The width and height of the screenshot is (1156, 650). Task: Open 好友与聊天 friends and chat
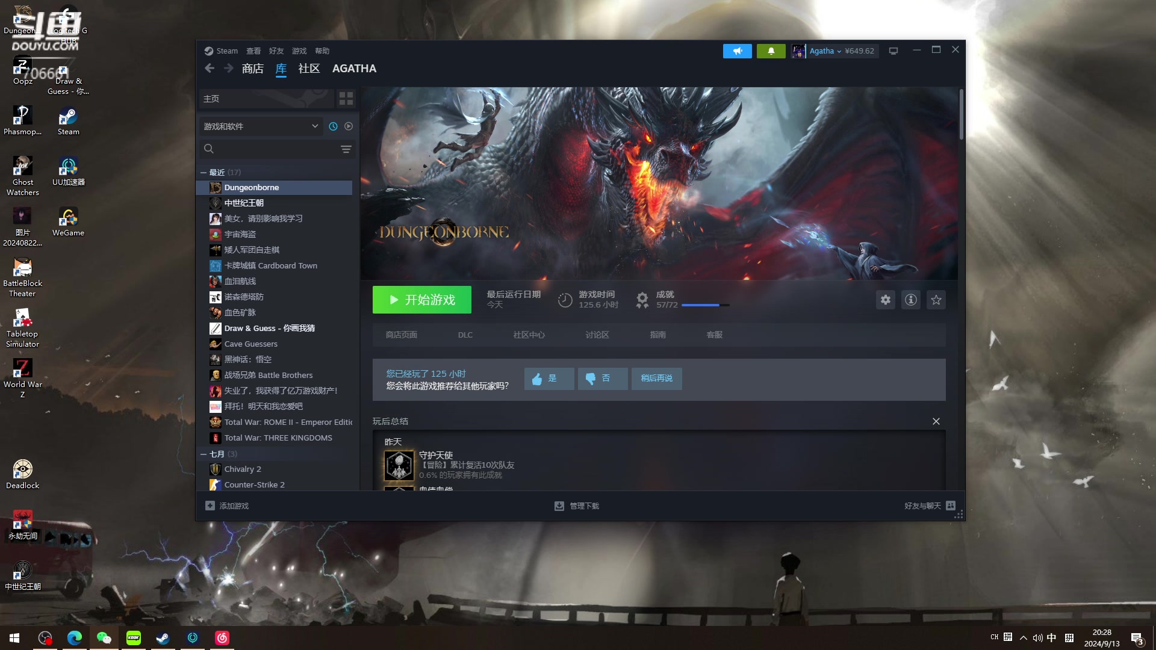929,506
